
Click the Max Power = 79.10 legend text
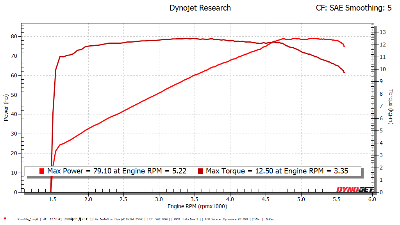(117, 171)
